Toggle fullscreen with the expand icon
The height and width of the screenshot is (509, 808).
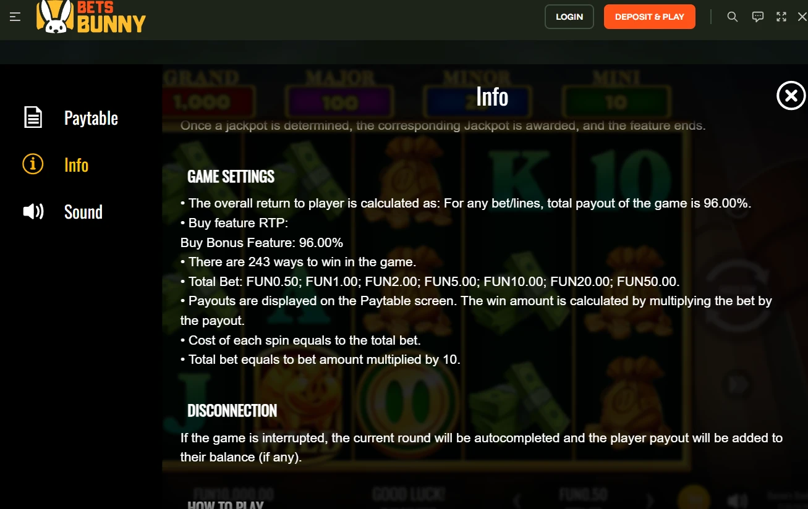[781, 17]
